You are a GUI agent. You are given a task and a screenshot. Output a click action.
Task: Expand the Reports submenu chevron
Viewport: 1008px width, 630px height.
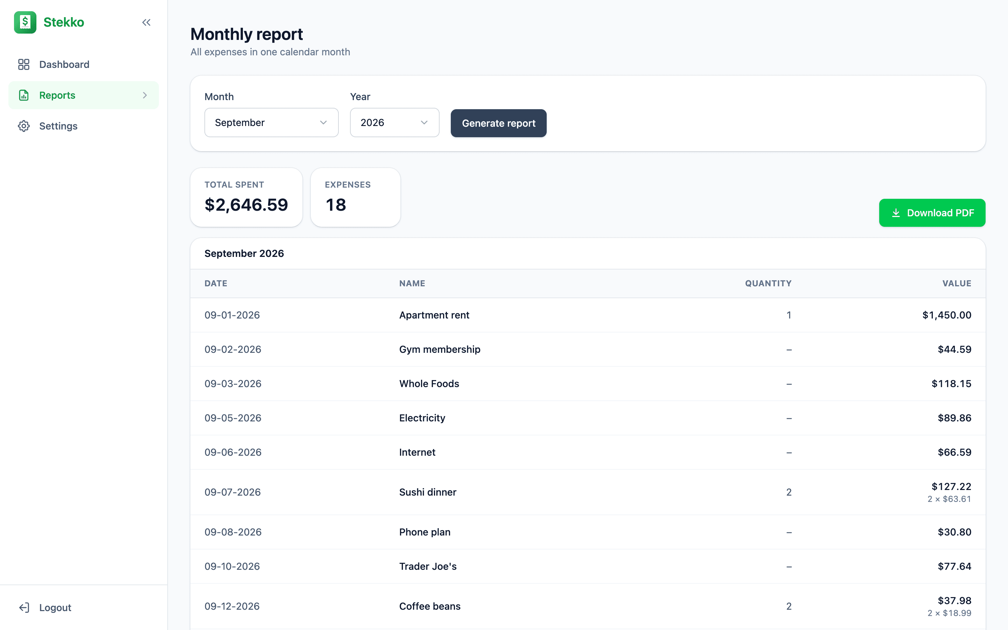pyautogui.click(x=145, y=96)
